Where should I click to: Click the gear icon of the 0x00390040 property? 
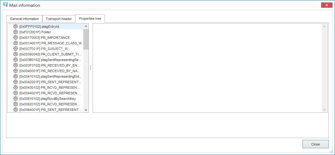15,54
